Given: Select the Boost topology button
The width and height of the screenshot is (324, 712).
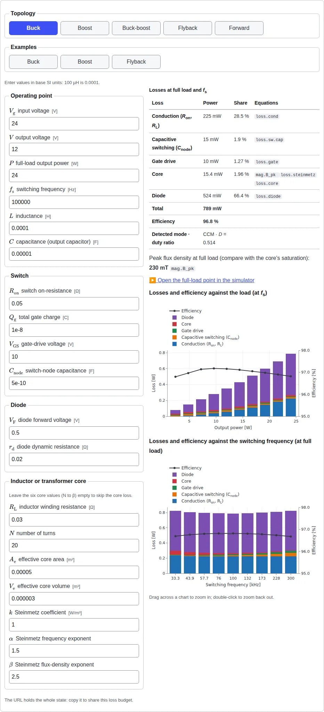Looking at the screenshot, I should [x=85, y=28].
